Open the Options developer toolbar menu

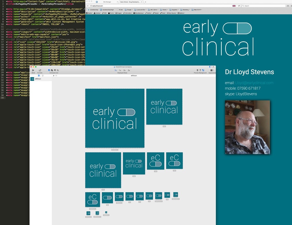181,13
